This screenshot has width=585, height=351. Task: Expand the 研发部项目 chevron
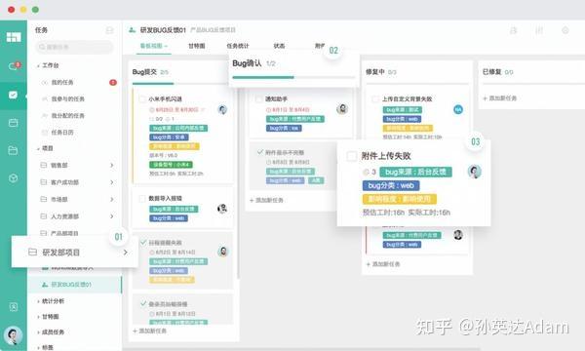coord(126,253)
